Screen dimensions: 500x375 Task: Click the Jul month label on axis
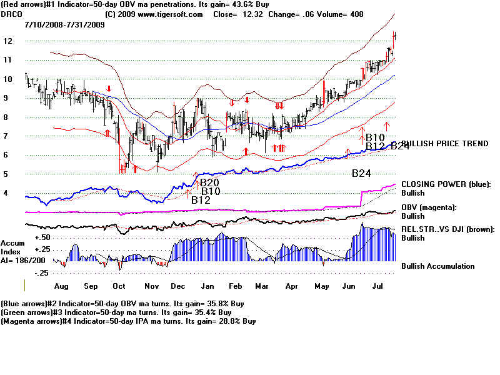tap(377, 286)
